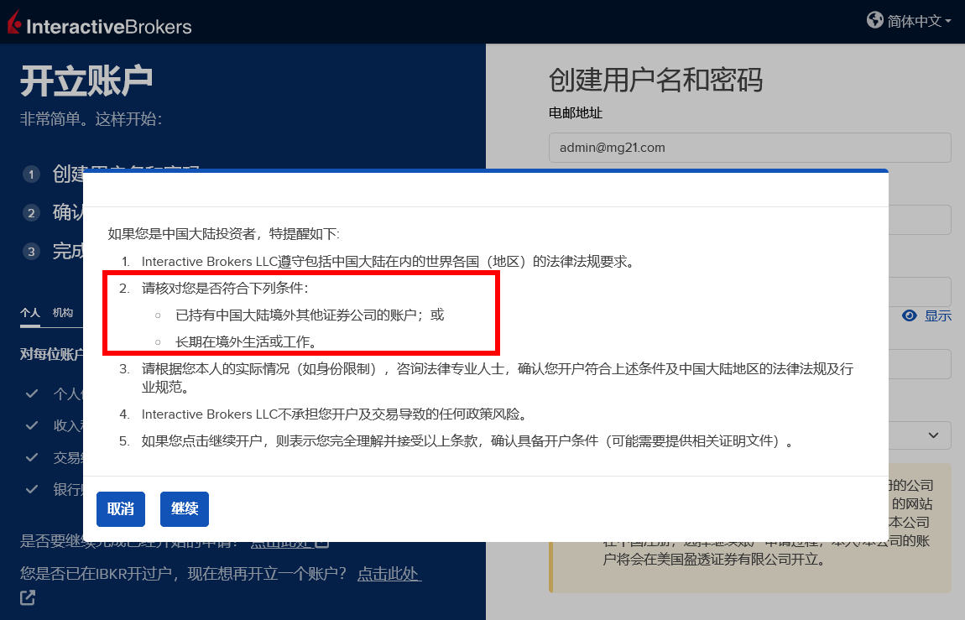Toggle password visibility eye icon

[909, 315]
